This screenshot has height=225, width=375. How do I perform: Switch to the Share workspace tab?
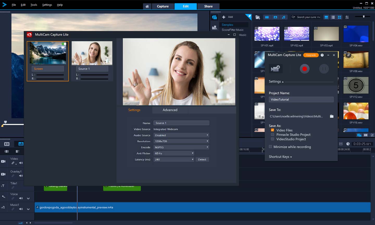[x=208, y=6]
